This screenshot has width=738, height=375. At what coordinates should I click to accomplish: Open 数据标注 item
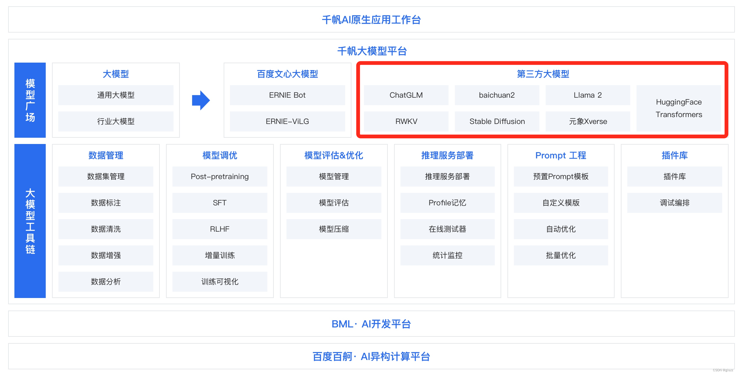[106, 203]
